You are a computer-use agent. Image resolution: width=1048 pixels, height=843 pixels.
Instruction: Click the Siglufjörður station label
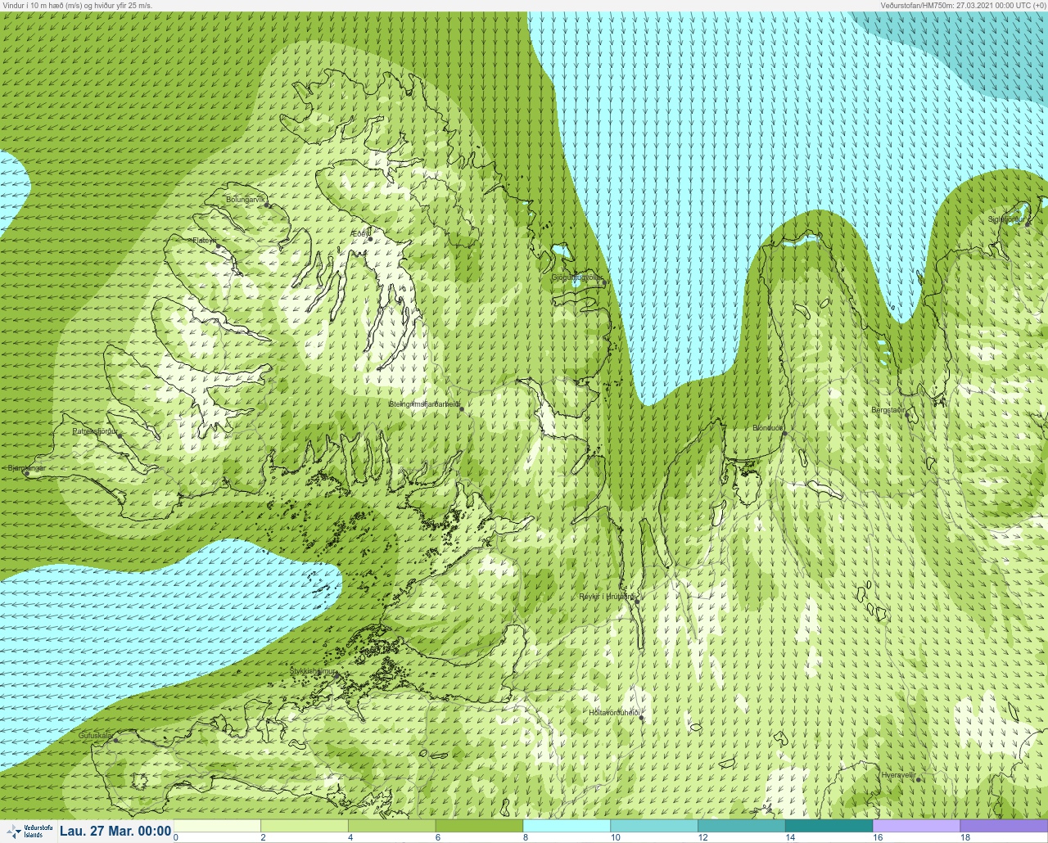pyautogui.click(x=1006, y=219)
